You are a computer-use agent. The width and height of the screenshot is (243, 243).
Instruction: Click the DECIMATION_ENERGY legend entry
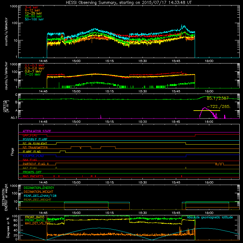coord(39,188)
